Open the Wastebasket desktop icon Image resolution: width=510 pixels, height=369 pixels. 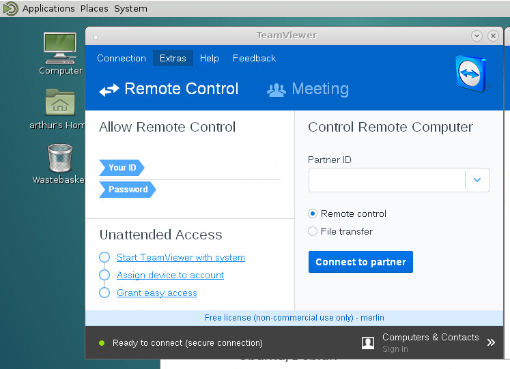pos(60,158)
